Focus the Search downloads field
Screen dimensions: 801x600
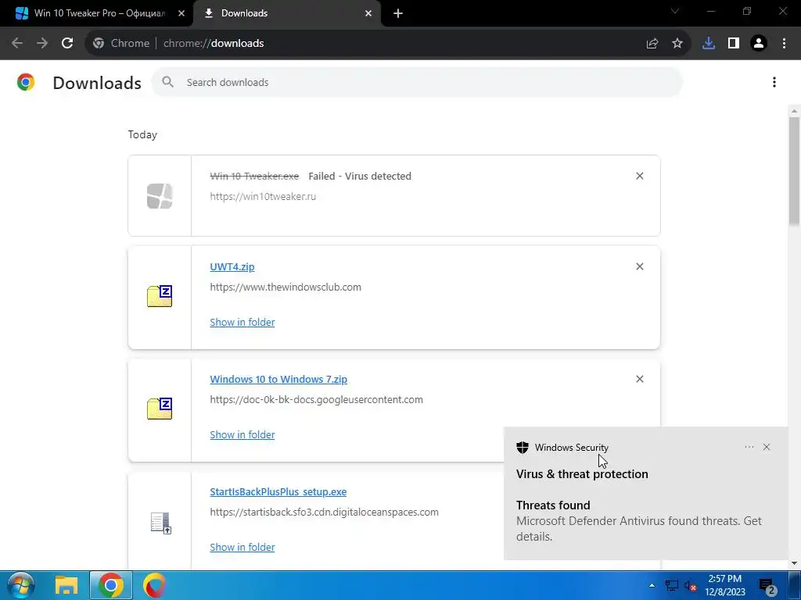(417, 82)
